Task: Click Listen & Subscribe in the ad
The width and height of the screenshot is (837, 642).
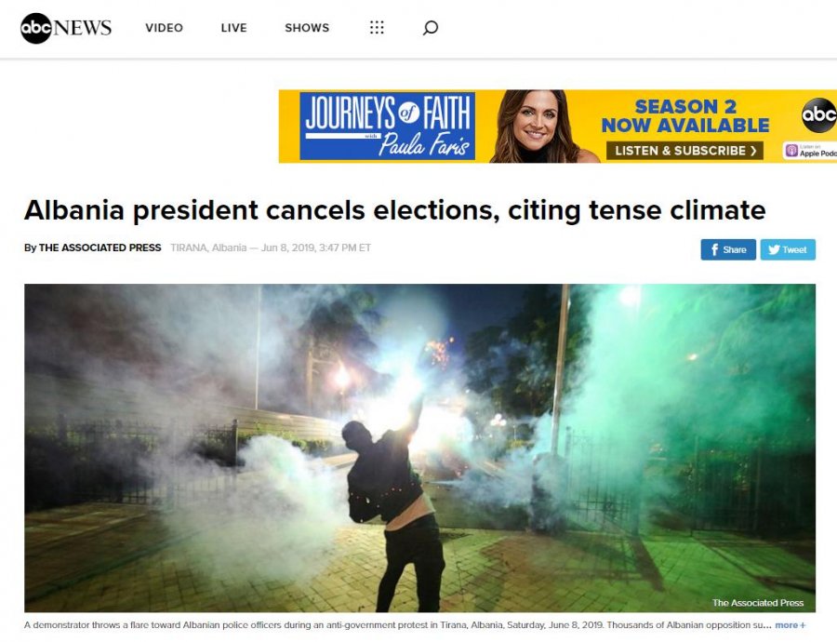Action: click(684, 151)
